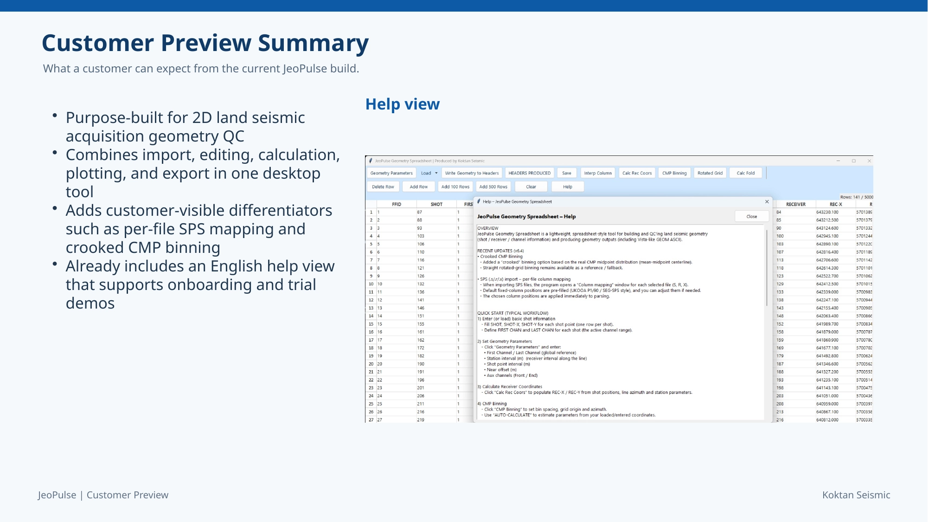Select the RECEIVER column header
Image resolution: width=928 pixels, height=522 pixels.
tap(796, 204)
